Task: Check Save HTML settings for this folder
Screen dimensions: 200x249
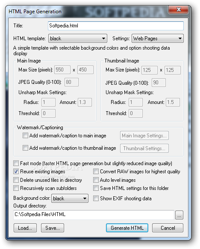Action: tap(96, 188)
